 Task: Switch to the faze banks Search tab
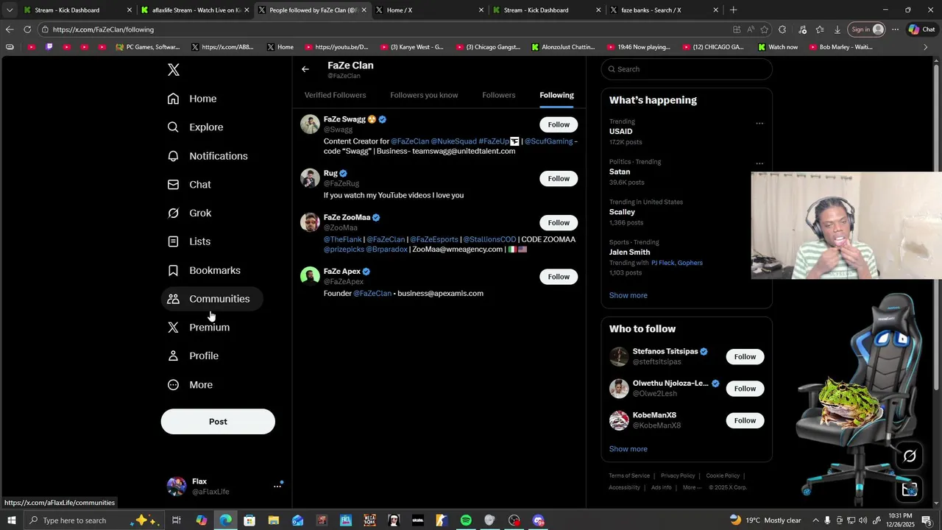[x=665, y=10]
